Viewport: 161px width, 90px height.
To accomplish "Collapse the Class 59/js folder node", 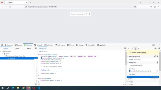I will 5,56.
